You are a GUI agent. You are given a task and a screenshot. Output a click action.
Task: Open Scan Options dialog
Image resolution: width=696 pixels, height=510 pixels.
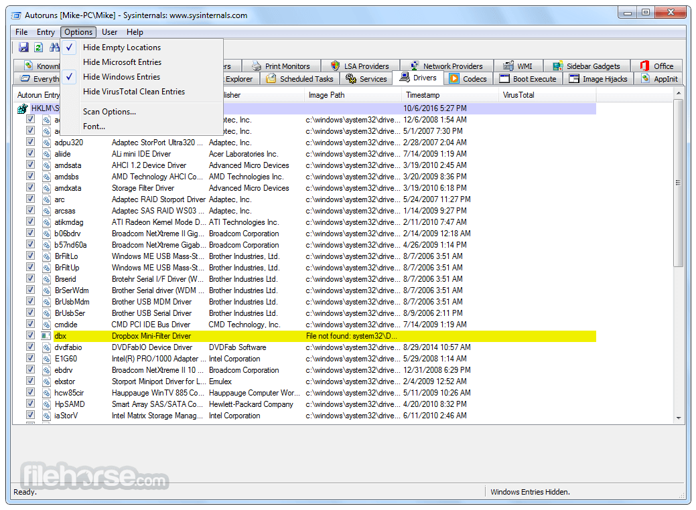(x=141, y=112)
